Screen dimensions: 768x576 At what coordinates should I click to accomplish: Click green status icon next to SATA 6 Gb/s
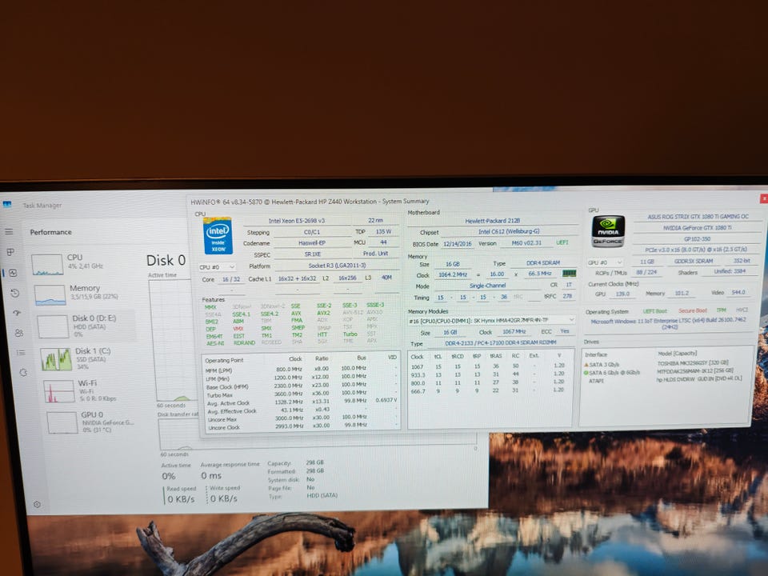pyautogui.click(x=586, y=373)
